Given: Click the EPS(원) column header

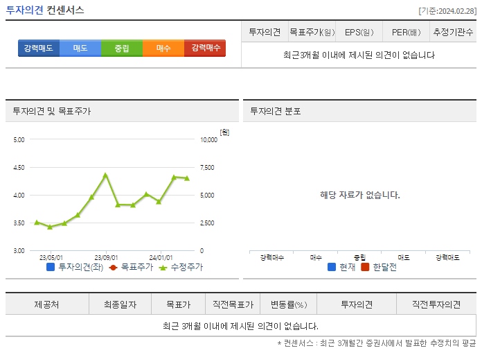Looking at the screenshot, I should pos(359,32).
